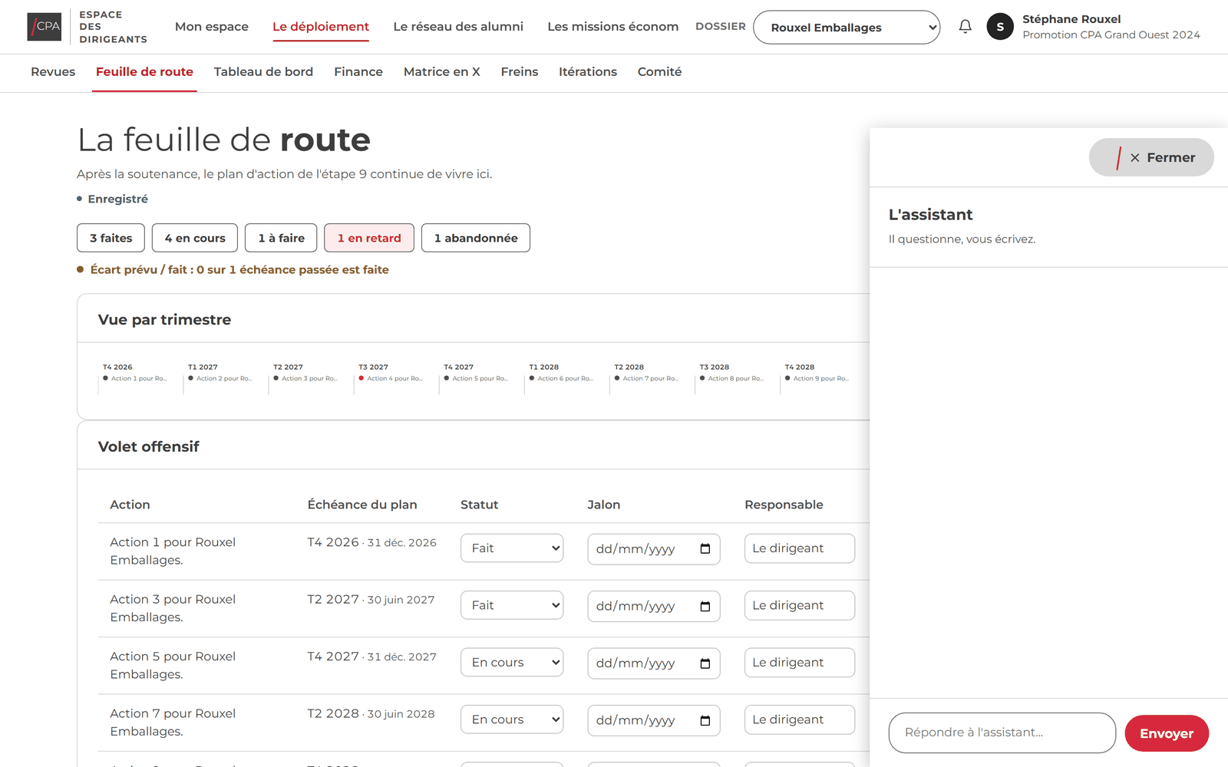The width and height of the screenshot is (1228, 767).
Task: Filter by "3 faites" chip
Action: pos(111,239)
